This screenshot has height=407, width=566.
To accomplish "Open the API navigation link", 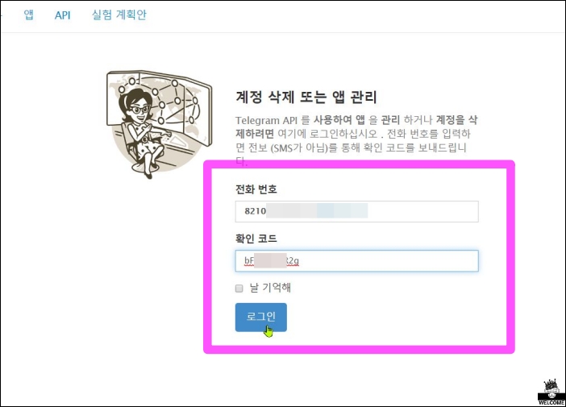I will (x=62, y=15).
